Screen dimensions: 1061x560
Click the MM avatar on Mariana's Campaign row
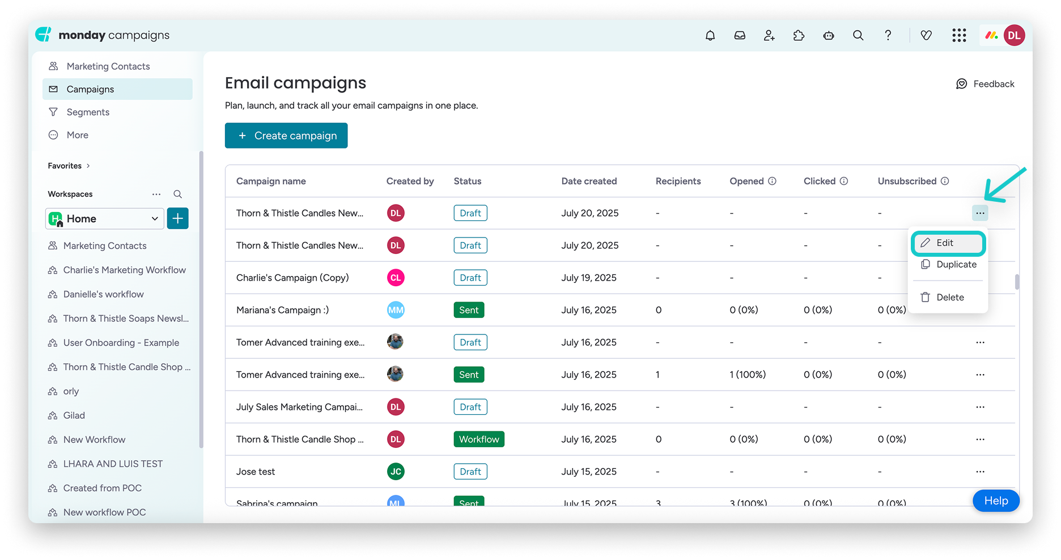pos(396,310)
